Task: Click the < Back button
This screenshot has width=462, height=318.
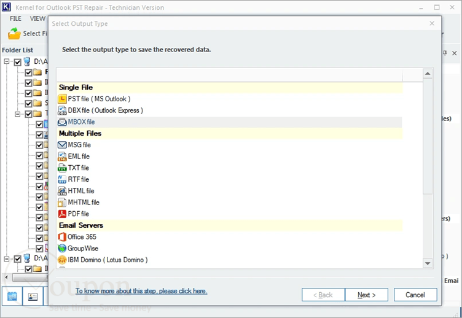Action: coord(323,295)
